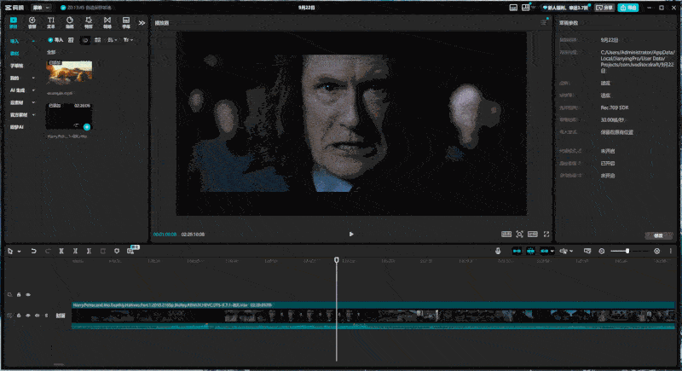Open the player panel menu icon
The image size is (682, 371).
coord(543,22)
